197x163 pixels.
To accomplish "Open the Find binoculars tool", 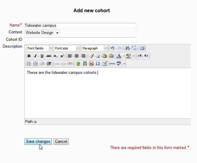I will (x=127, y=48).
